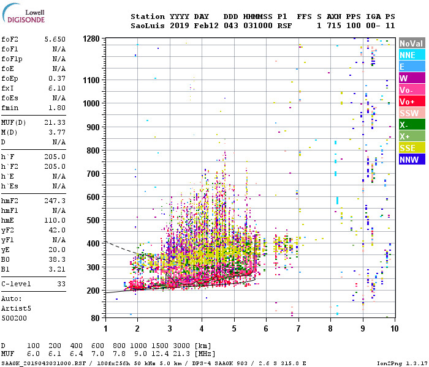The height and width of the screenshot is (367, 429).
Task: Click the 1 MHz frequency axis label
Action: 105,328
